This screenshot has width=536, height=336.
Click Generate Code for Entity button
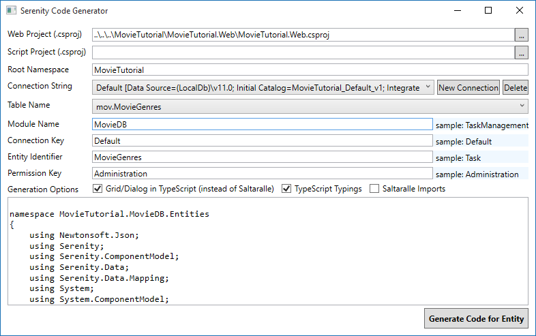click(476, 318)
